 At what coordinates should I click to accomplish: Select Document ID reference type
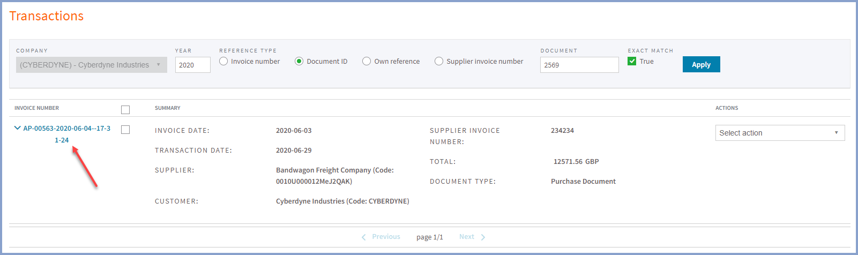tap(299, 61)
